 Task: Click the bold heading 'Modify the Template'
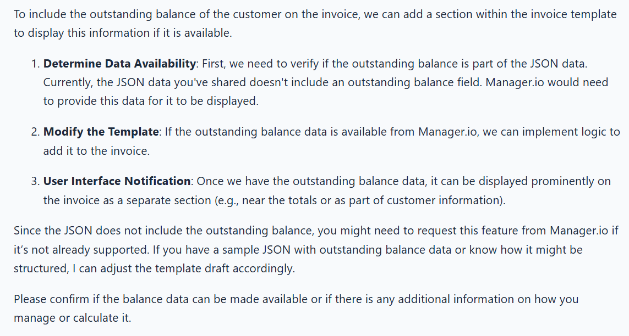point(101,132)
